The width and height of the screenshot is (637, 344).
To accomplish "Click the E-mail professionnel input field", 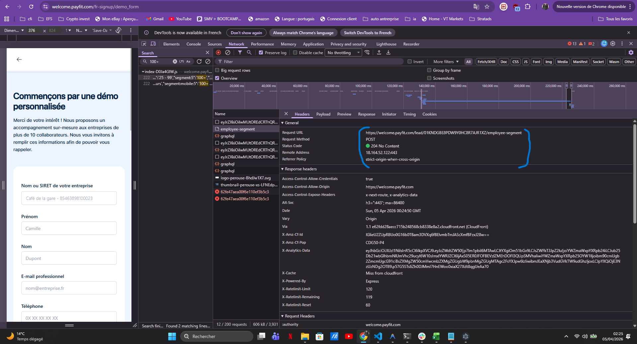I will tap(69, 288).
